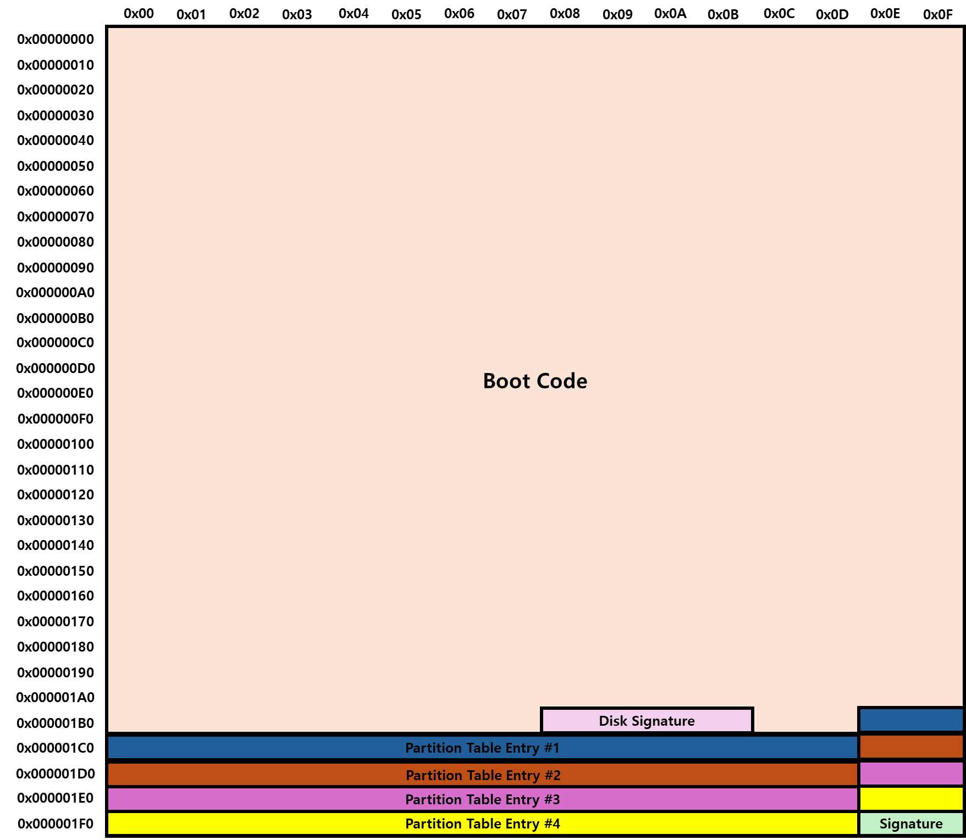
Task: Click the 0x000000C0 row offset label
Action: pyautogui.click(x=56, y=343)
